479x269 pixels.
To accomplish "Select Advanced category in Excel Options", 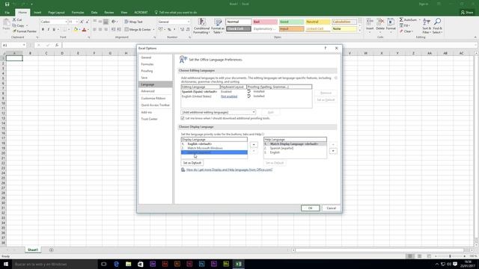I will click(155, 91).
